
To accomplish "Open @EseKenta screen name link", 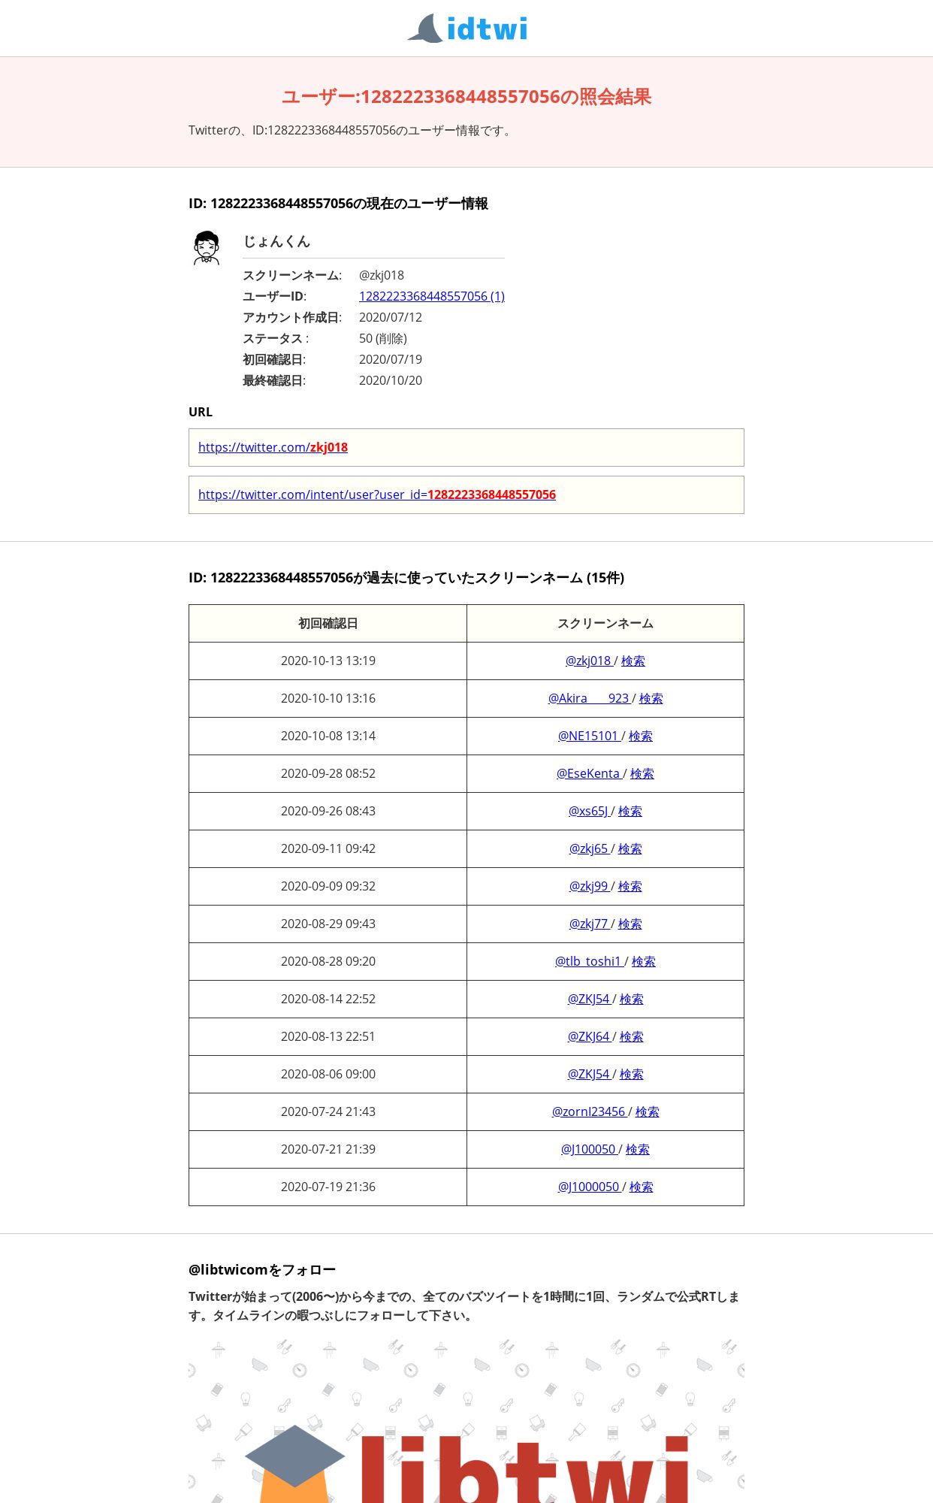I will point(589,773).
